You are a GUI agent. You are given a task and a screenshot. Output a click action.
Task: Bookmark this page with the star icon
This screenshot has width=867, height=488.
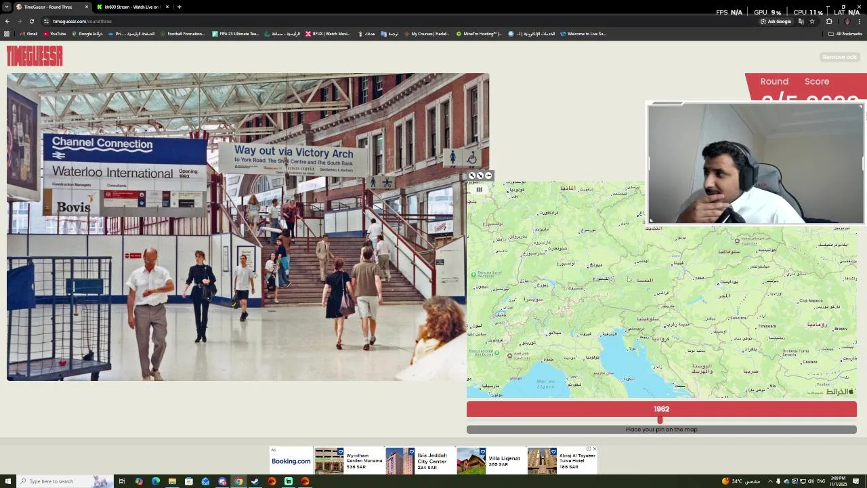pos(812,21)
